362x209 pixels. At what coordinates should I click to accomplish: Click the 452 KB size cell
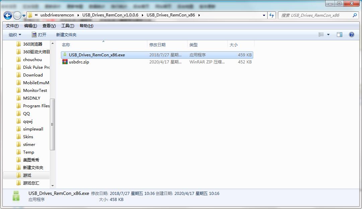pyautogui.click(x=245, y=62)
